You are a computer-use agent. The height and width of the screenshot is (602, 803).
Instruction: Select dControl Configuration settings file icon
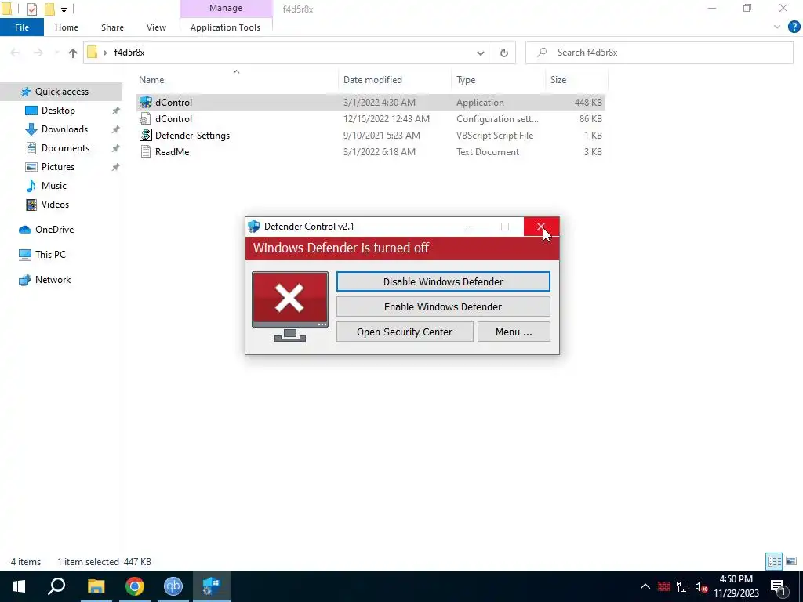[x=146, y=119]
